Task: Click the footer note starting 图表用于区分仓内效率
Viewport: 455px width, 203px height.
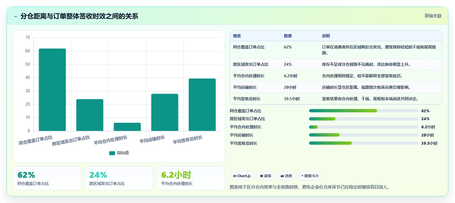Action: click(x=310, y=187)
